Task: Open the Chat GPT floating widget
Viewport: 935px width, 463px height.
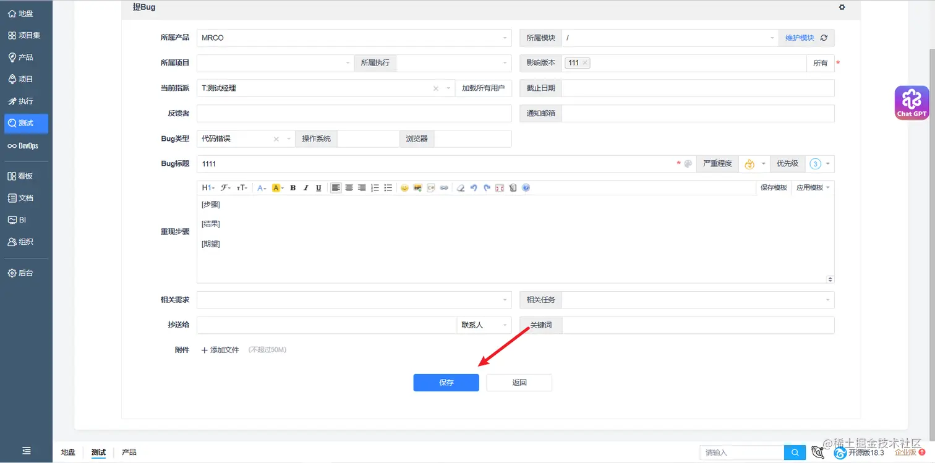Action: 912,103
